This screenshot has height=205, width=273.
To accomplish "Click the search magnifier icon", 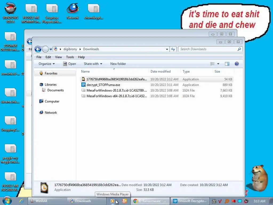I will pos(239,49).
